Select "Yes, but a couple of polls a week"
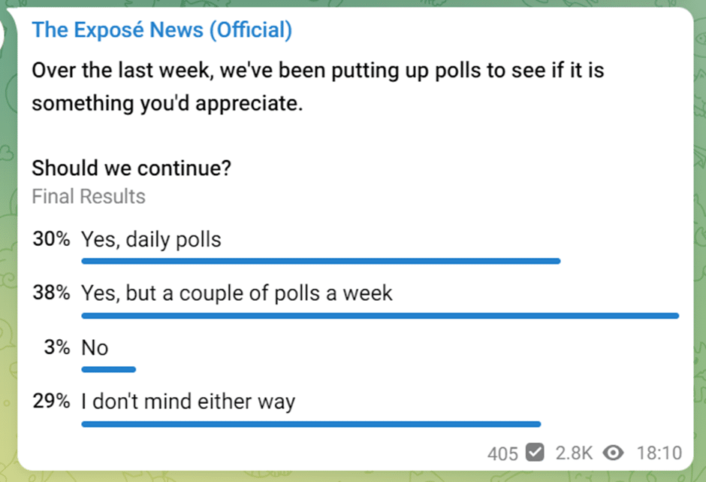706x482 pixels. coord(237,293)
